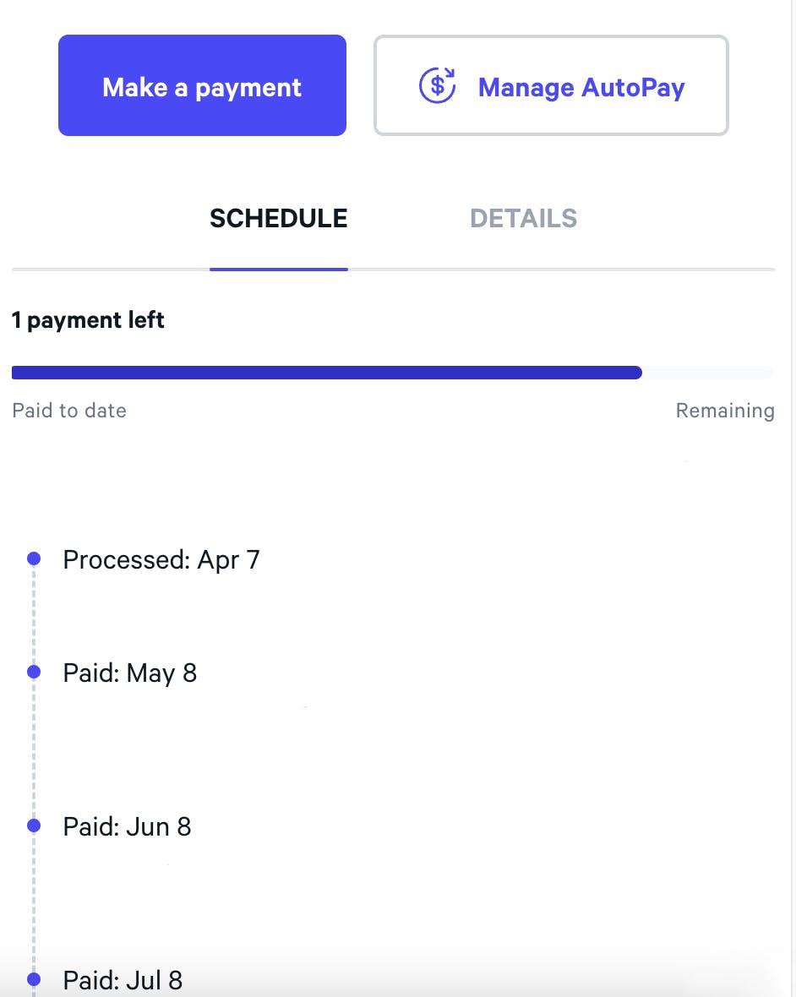This screenshot has height=997, width=796.
Task: Select the 'Paid: Jul 8' entry
Action: (x=123, y=980)
